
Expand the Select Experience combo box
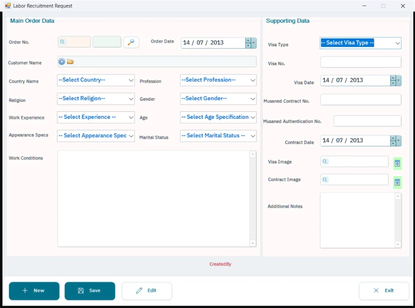click(96, 117)
